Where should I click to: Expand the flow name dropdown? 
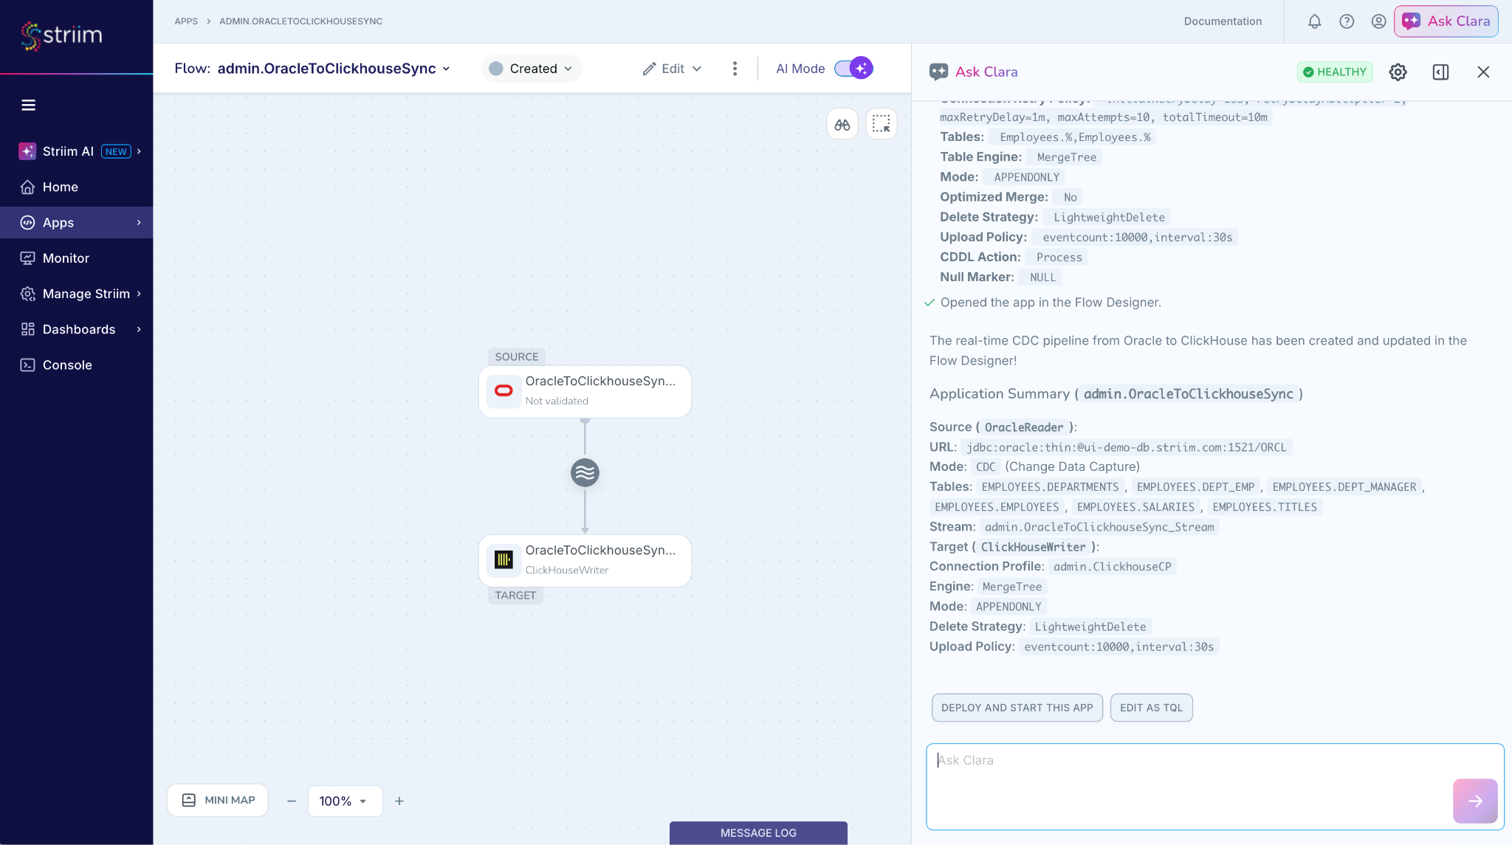[x=446, y=69]
